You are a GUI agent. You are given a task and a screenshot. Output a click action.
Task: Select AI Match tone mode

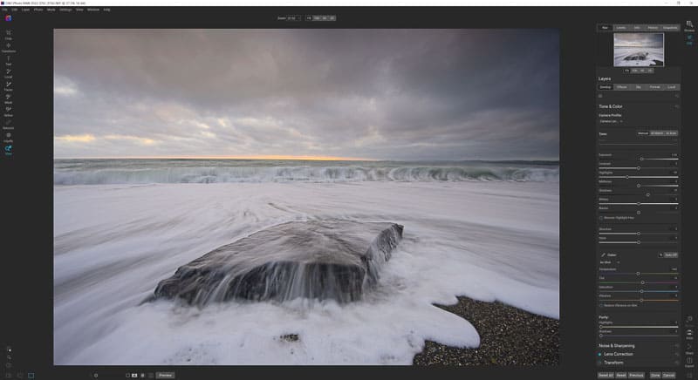pos(657,133)
